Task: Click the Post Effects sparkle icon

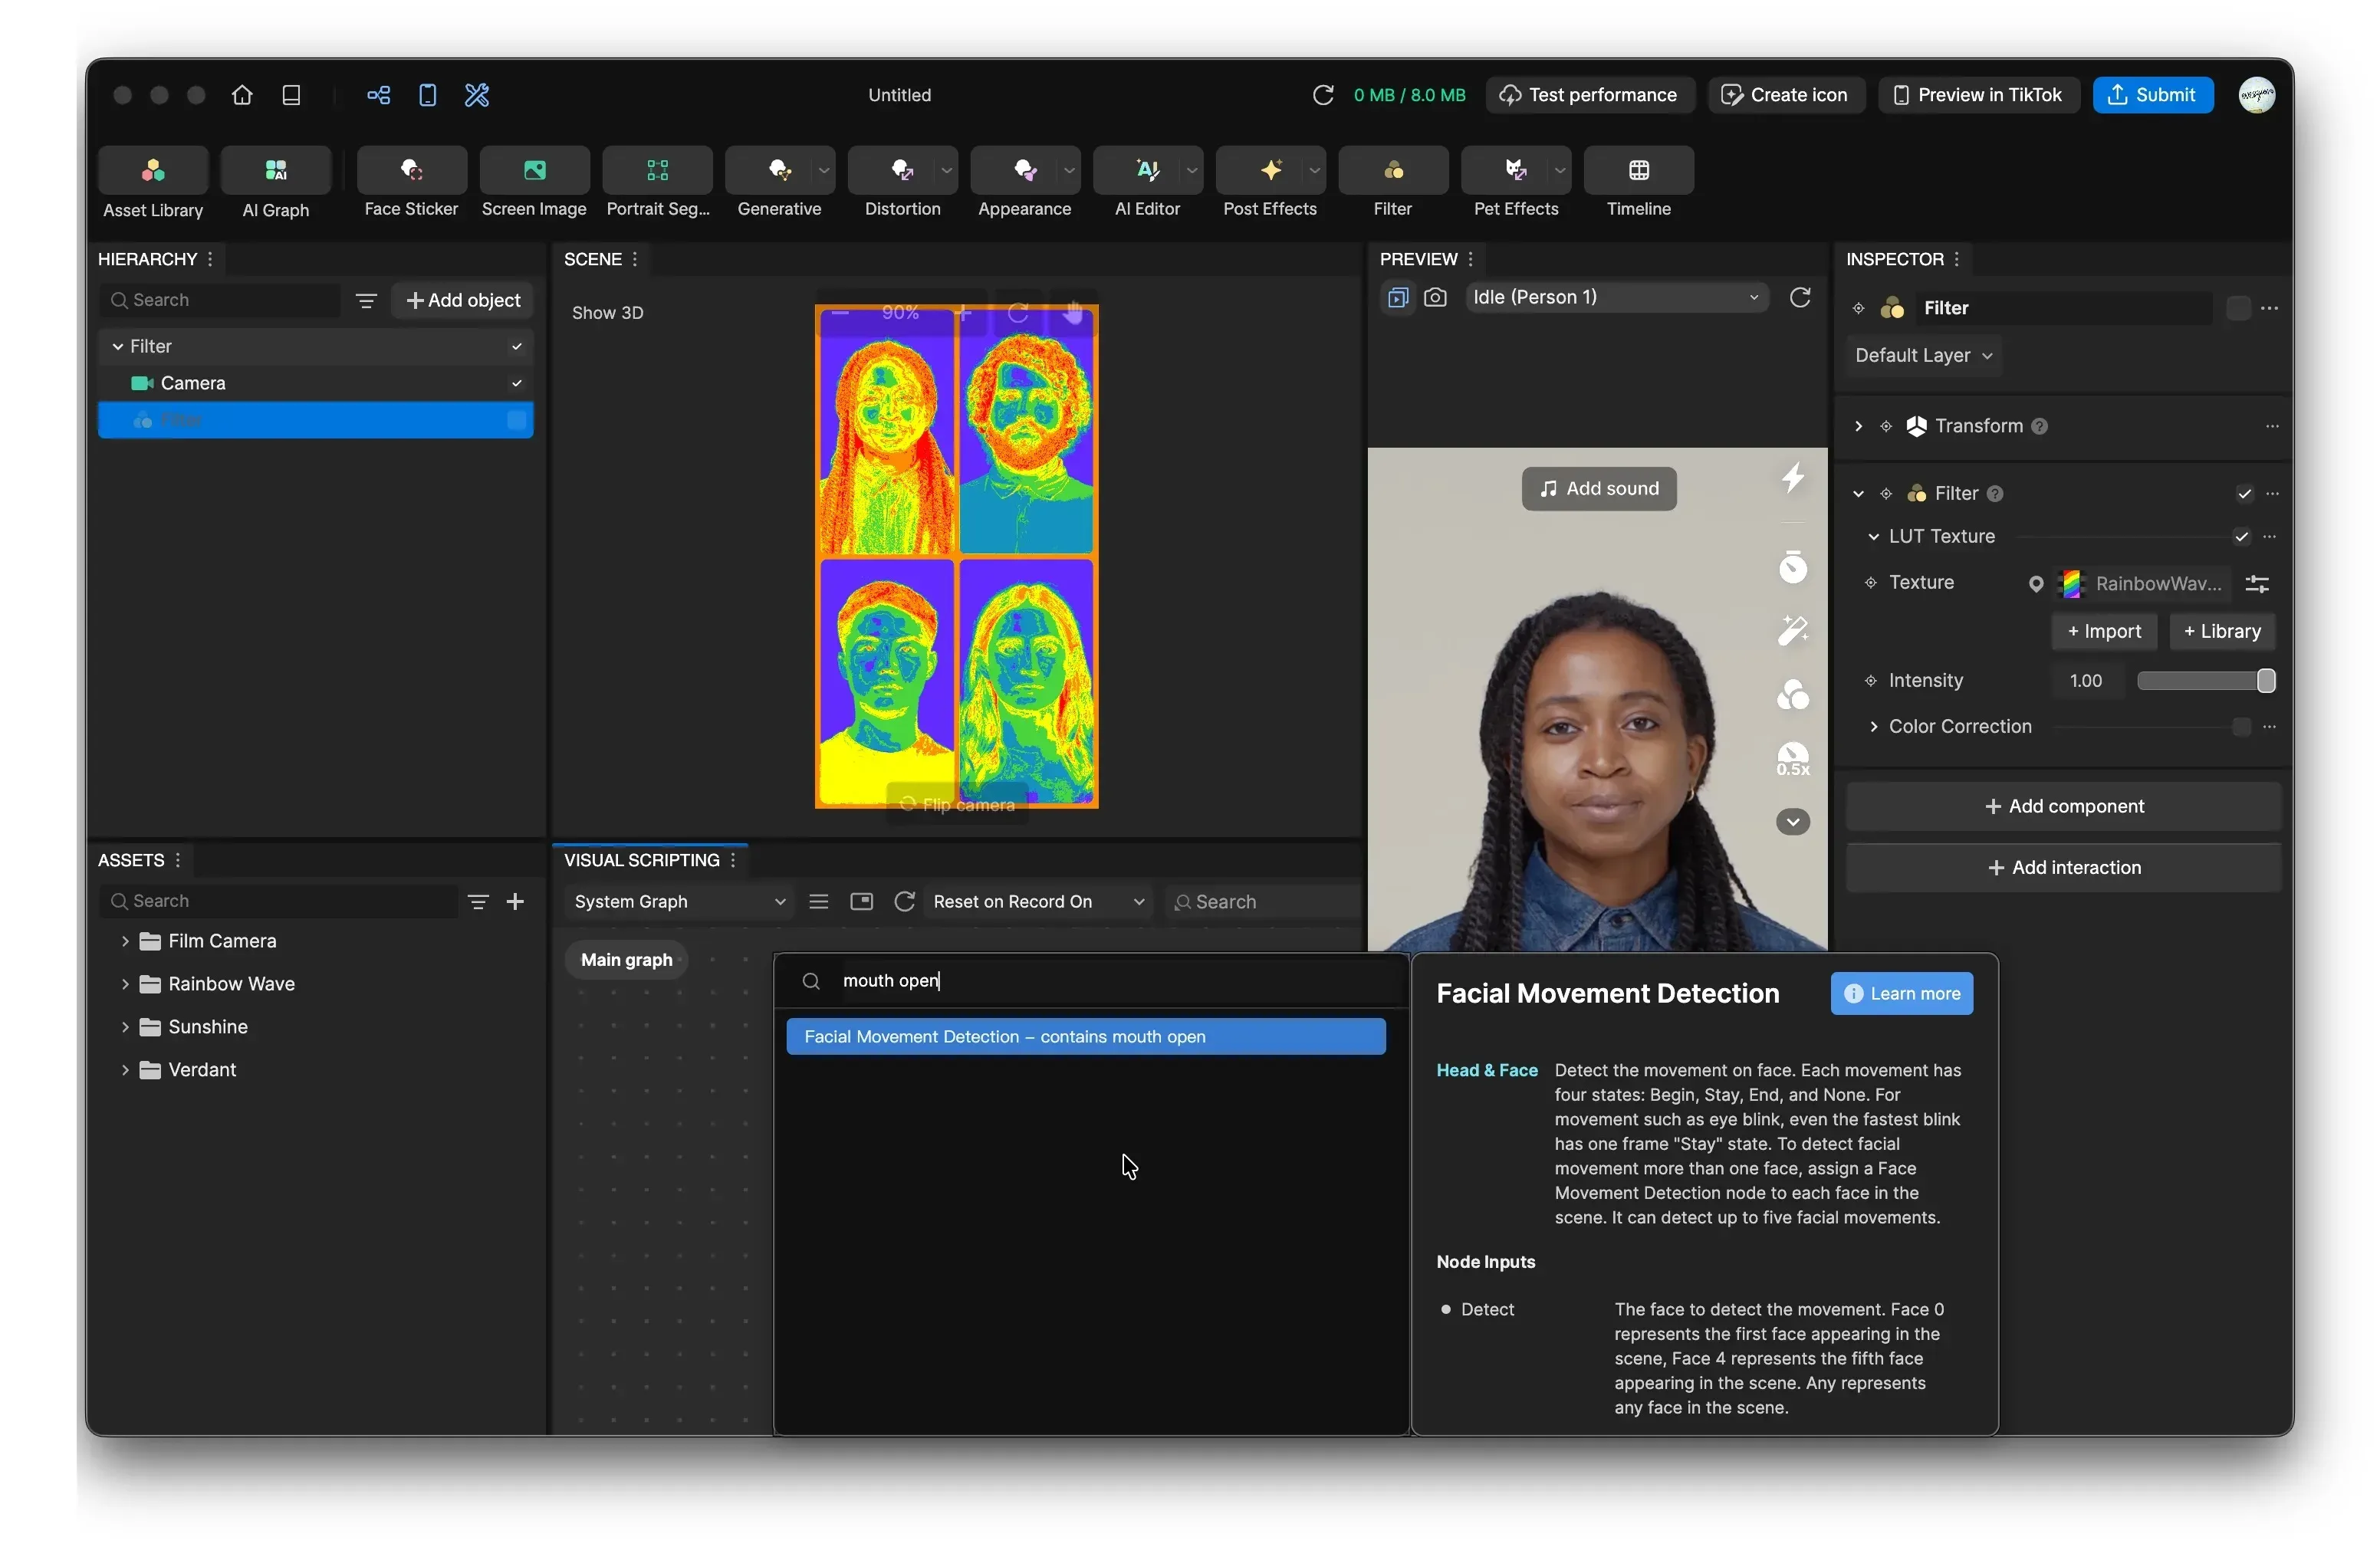Action: [1270, 171]
